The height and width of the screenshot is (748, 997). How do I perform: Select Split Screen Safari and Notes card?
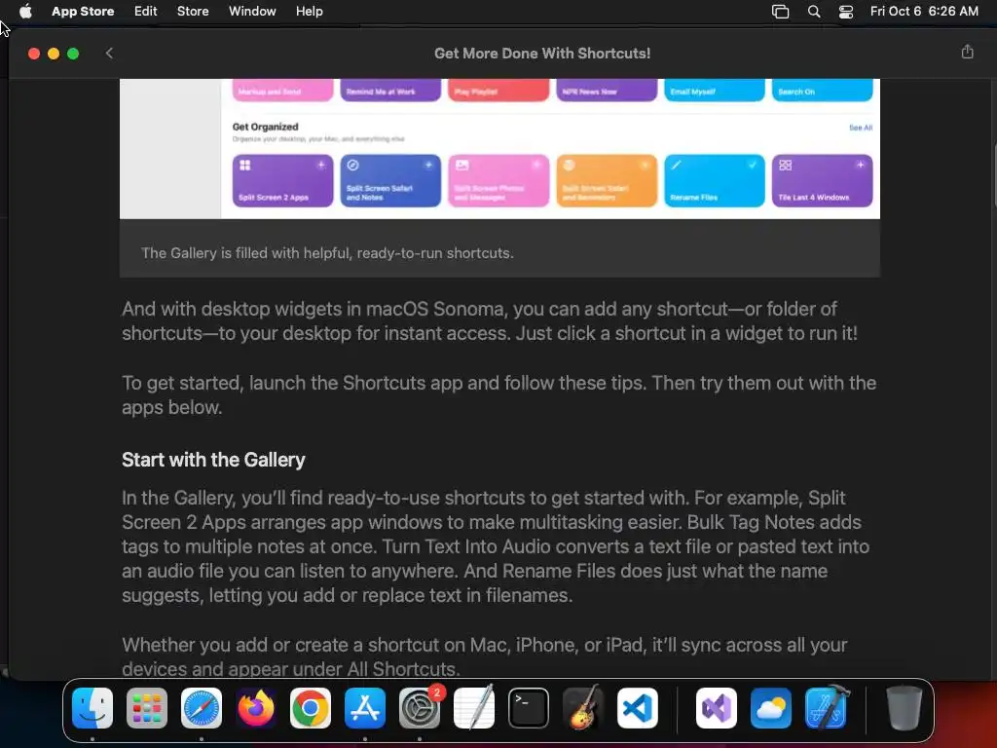[x=390, y=180]
